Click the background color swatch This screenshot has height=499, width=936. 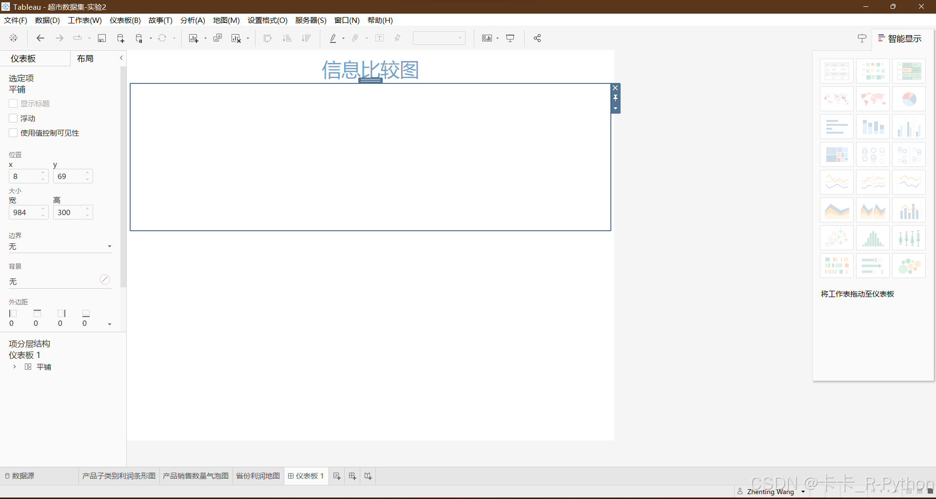105,279
